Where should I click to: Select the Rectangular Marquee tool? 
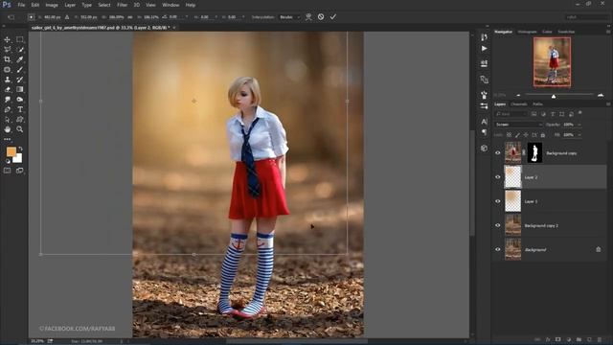click(19, 39)
